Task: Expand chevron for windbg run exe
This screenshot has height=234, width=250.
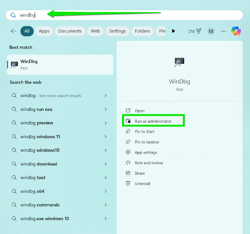Action: 105,109
